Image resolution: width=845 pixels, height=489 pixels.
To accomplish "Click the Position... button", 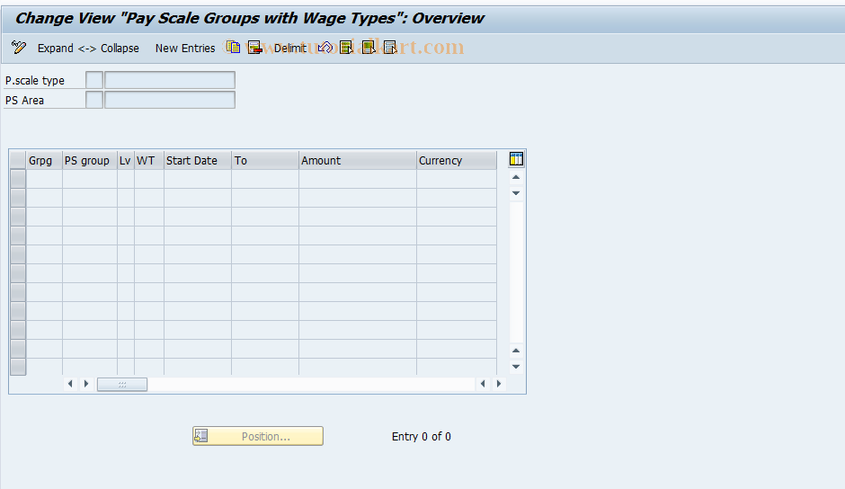I will (258, 436).
